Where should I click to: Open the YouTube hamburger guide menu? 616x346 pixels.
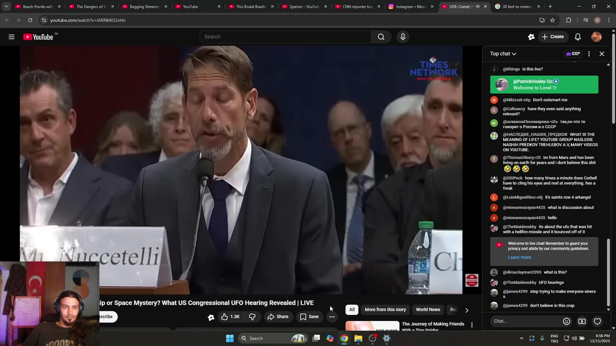pos(12,37)
